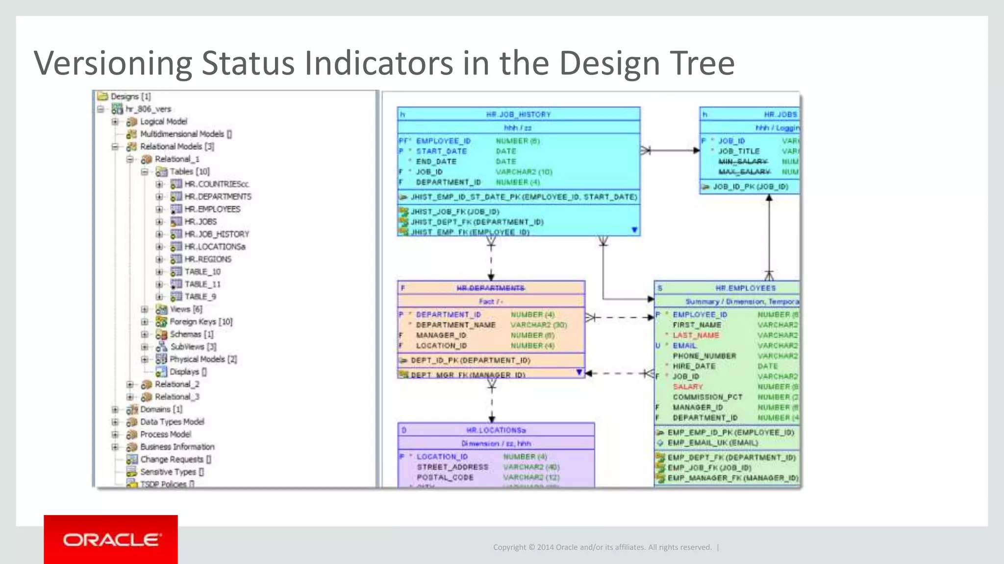Click the Multidimensional Models icon

(x=131, y=134)
